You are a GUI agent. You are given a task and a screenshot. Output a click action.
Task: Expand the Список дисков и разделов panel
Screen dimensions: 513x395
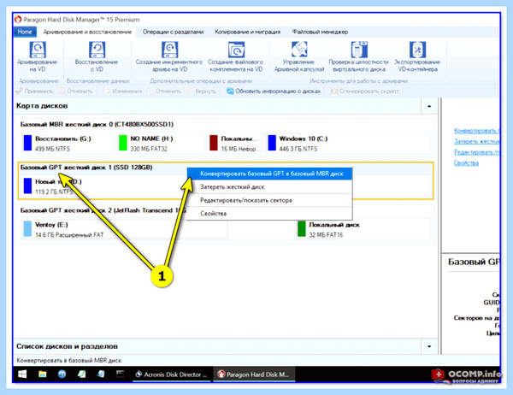(x=429, y=346)
